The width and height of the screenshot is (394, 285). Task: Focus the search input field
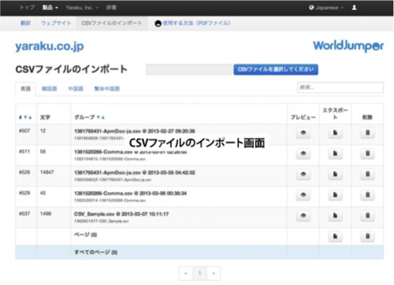coord(340,87)
